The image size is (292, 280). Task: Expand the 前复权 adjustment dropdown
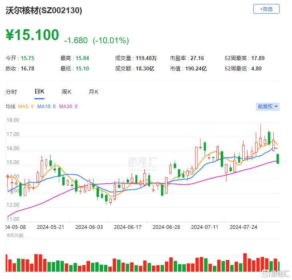click(268, 107)
